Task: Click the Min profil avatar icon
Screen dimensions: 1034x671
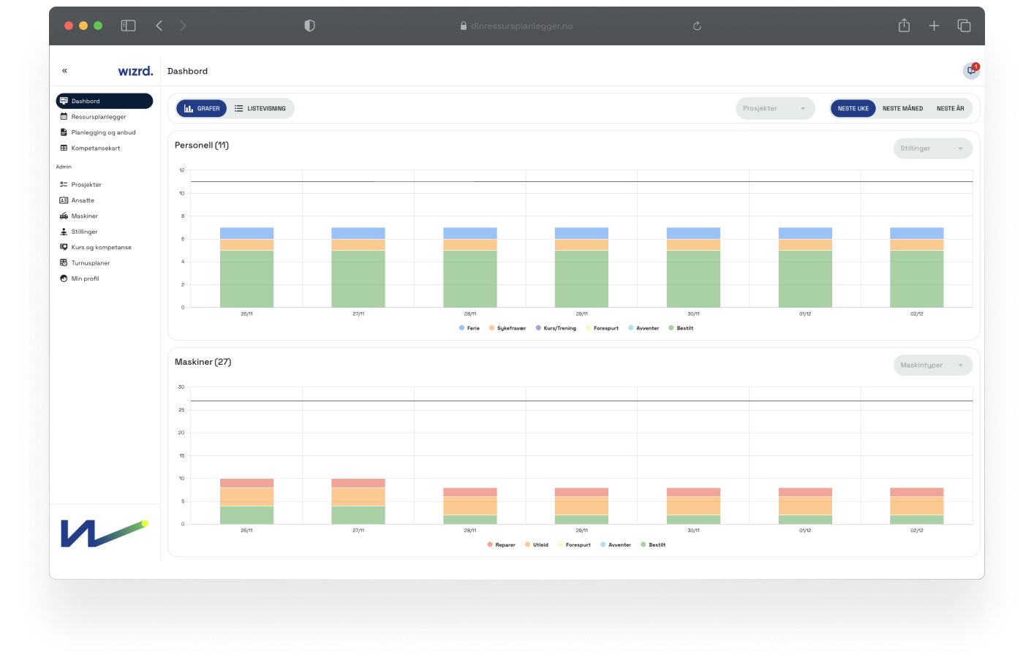Action: pyautogui.click(x=64, y=278)
